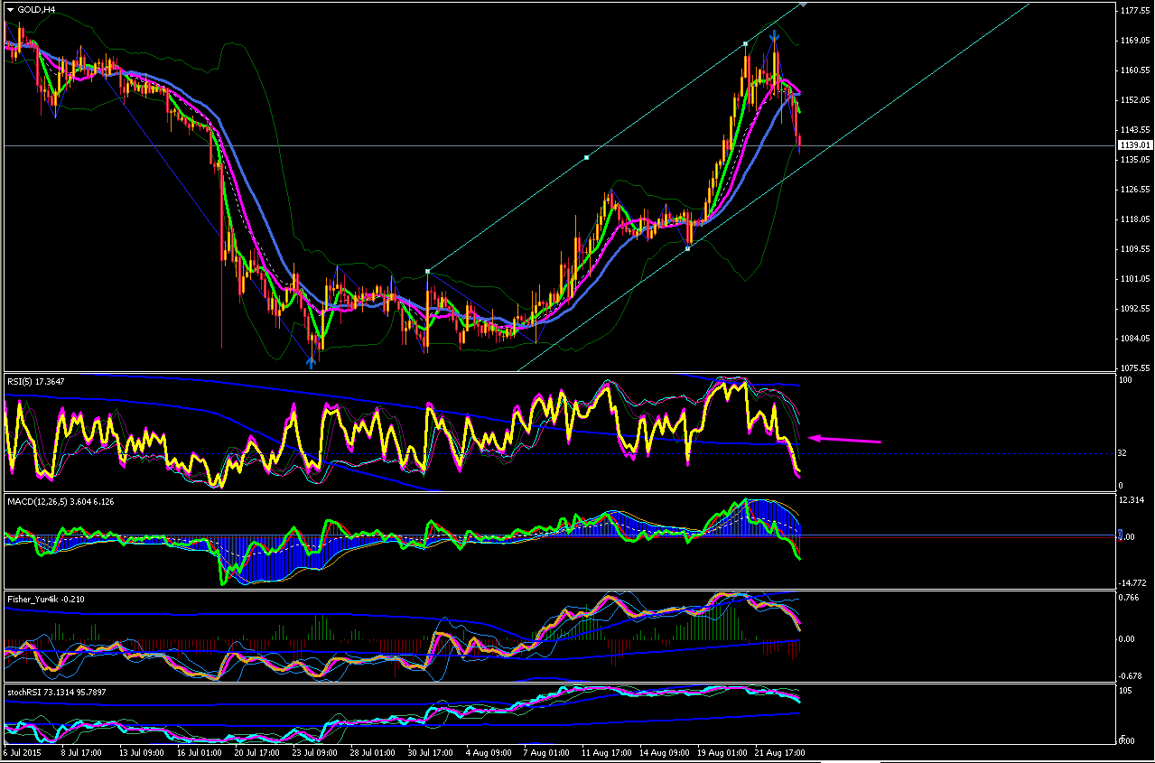This screenshot has height=763, width=1155.
Task: Click the 23 Jul 09:00 time label
Action: [x=314, y=752]
